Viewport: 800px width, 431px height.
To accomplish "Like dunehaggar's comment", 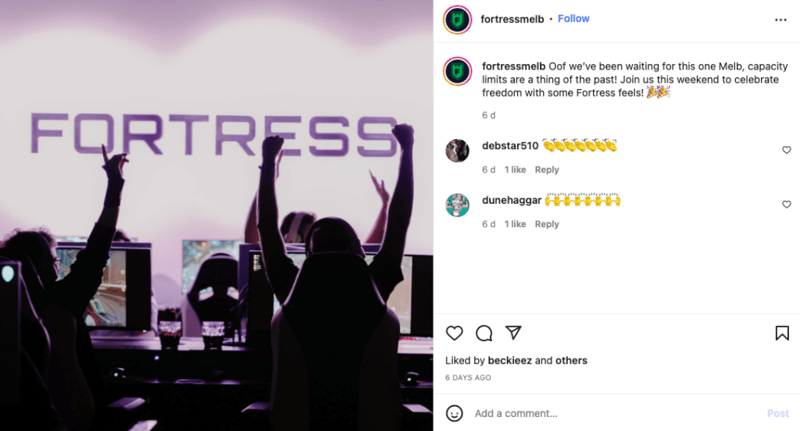I will pyautogui.click(x=787, y=205).
